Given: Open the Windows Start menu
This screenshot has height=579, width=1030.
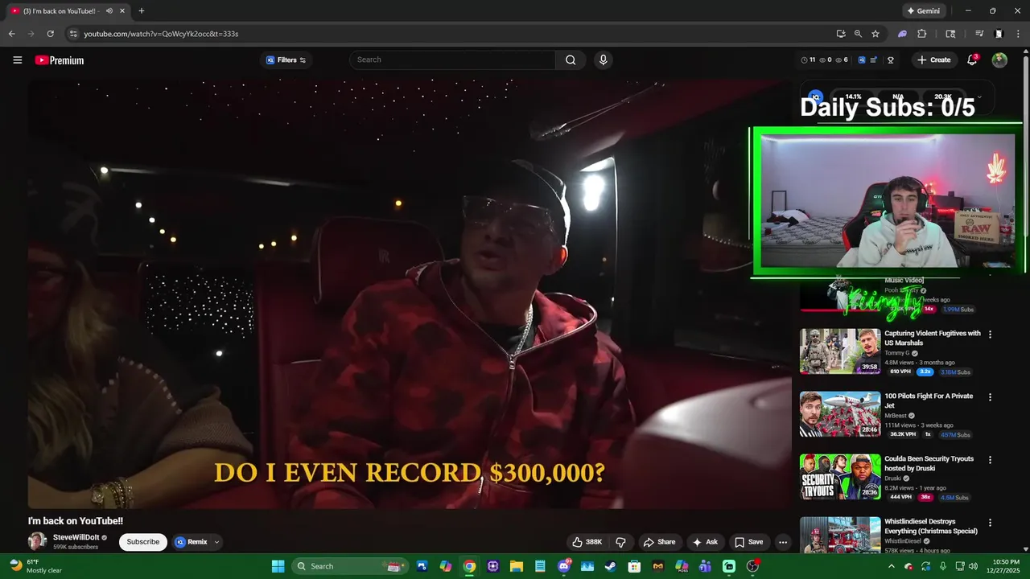Looking at the screenshot, I should 278,566.
